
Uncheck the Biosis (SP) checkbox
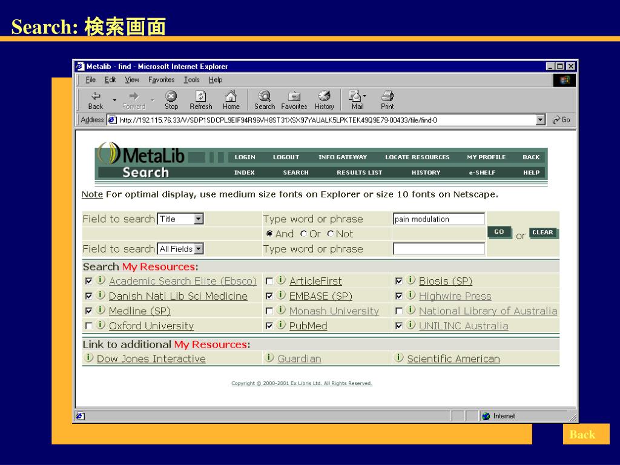pos(399,281)
